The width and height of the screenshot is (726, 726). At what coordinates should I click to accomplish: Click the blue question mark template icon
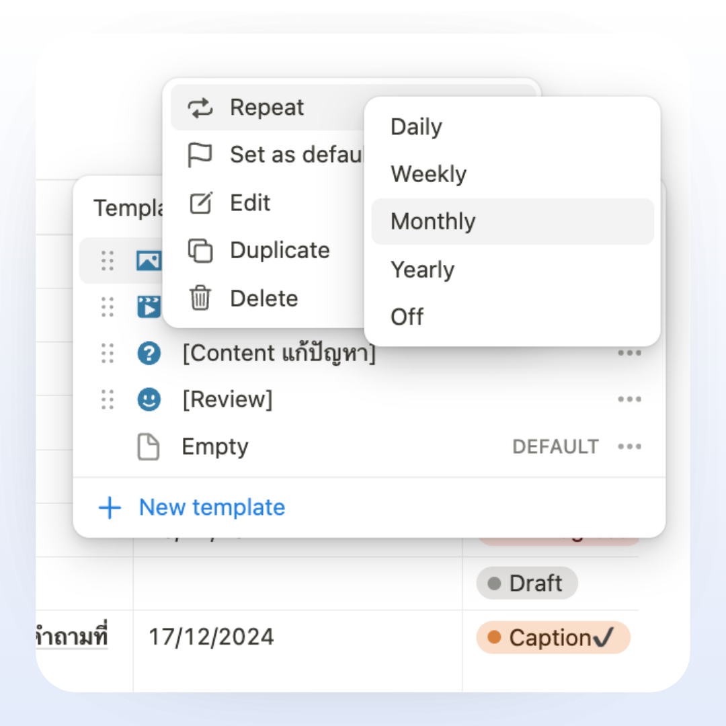tap(149, 353)
